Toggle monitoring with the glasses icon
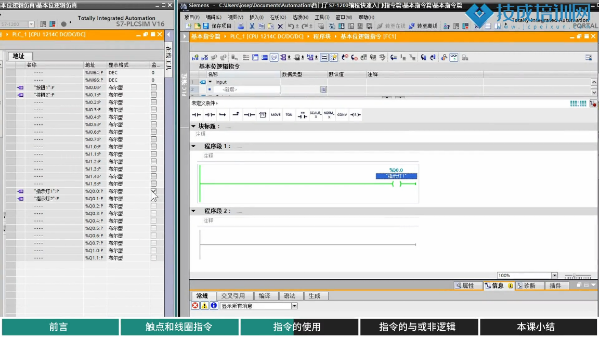 [453, 57]
